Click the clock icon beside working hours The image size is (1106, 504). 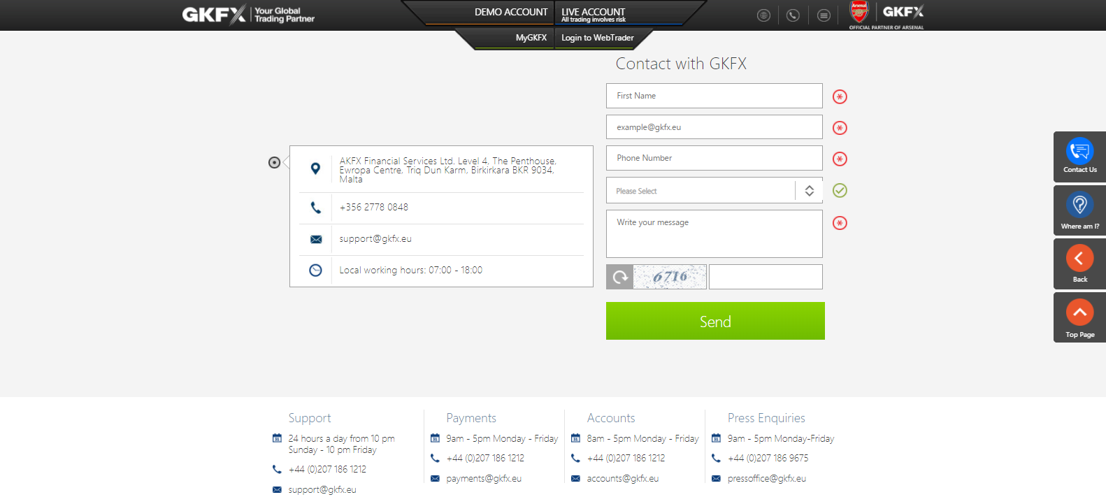(x=315, y=270)
